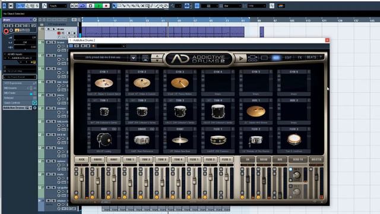Screen dimensions: 380x214
Task: Click the TOM 1 mixer channel button
Action: 129,159
